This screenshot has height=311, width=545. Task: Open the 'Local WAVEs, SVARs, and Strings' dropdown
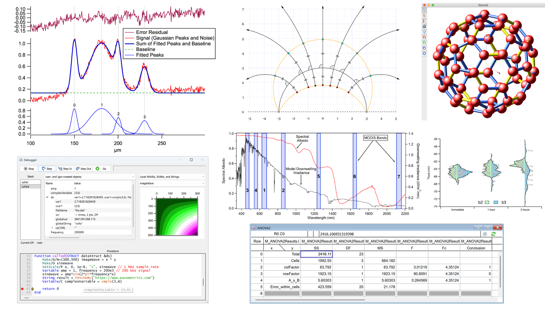click(171, 177)
